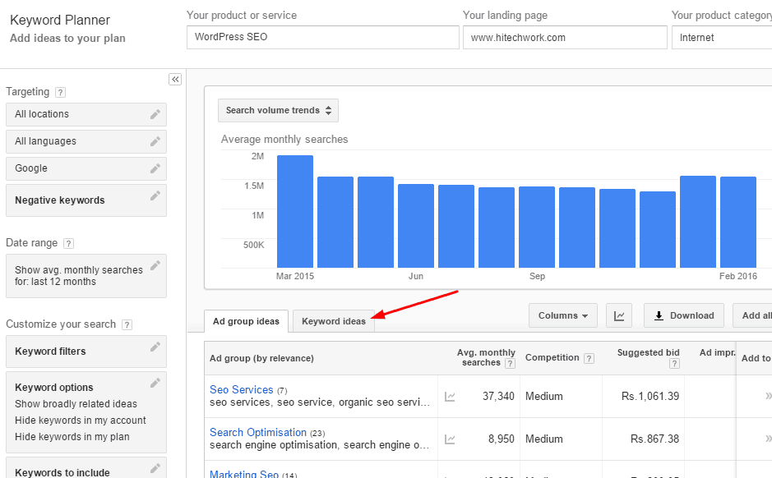Open the Seo Services ad group link
Image resolution: width=772 pixels, height=478 pixels.
click(241, 389)
